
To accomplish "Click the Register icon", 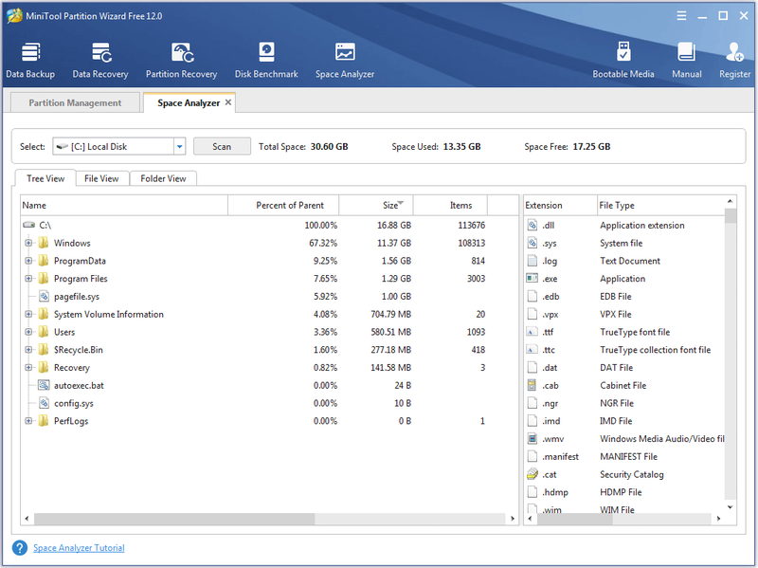I will 734,60.
